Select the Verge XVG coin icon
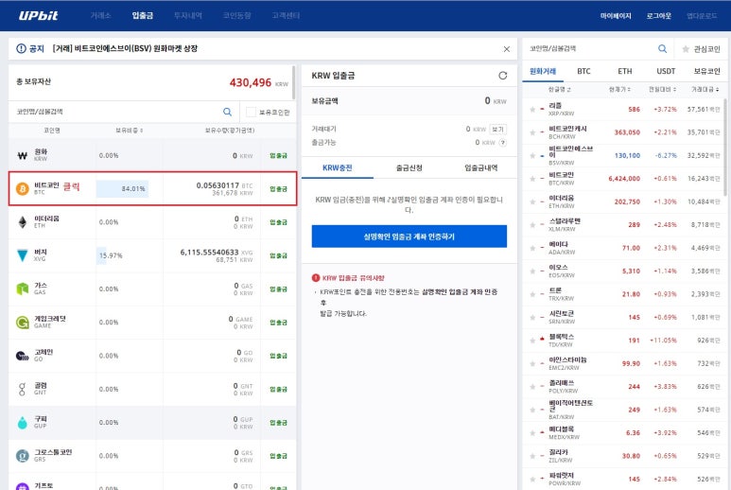 [x=23, y=255]
